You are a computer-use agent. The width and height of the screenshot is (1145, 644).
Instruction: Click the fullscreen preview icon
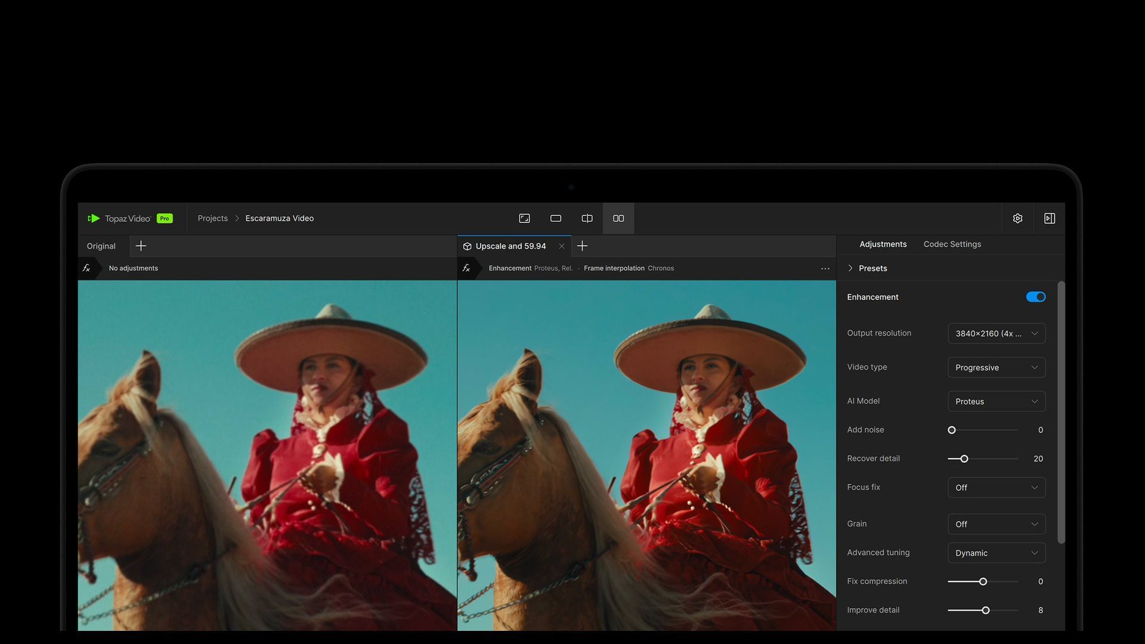[x=524, y=218]
